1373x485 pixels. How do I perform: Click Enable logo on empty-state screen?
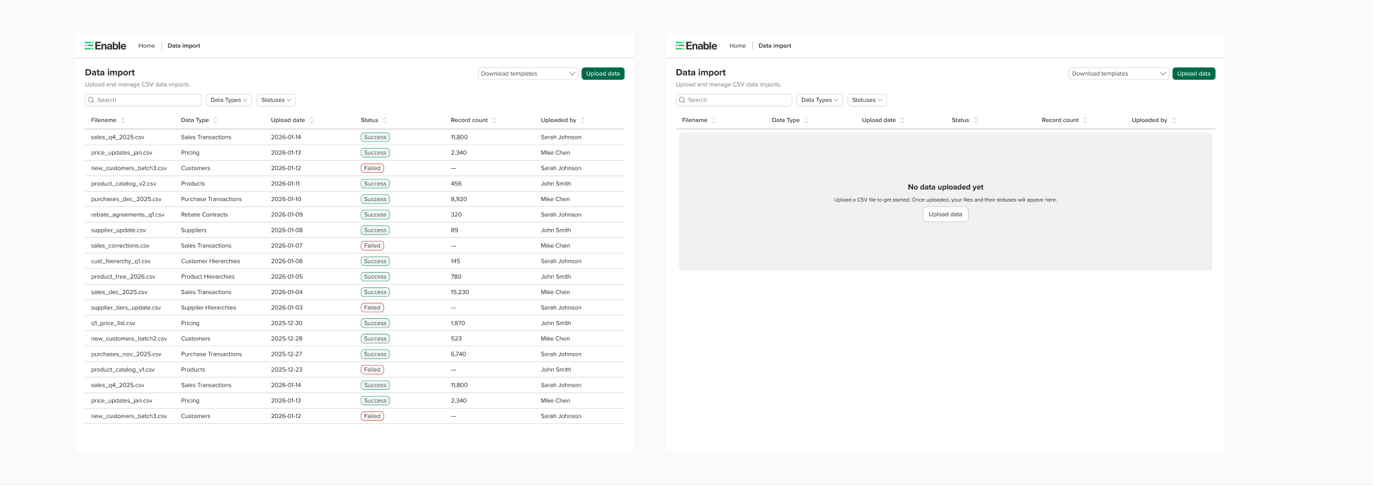[x=697, y=46]
